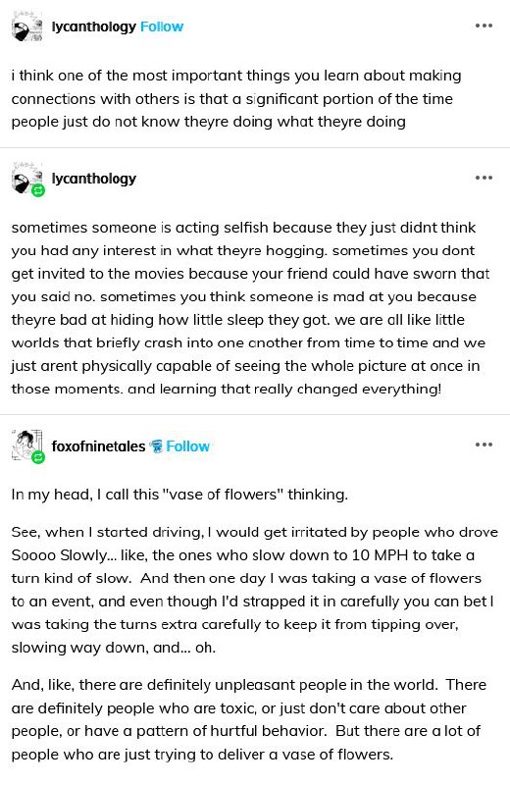Click the 'See, when I started driving' paragraph
Image resolution: width=510 pixels, height=785 pixels.
(254, 590)
